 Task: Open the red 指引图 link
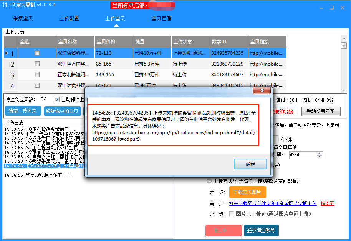[x=327, y=203]
